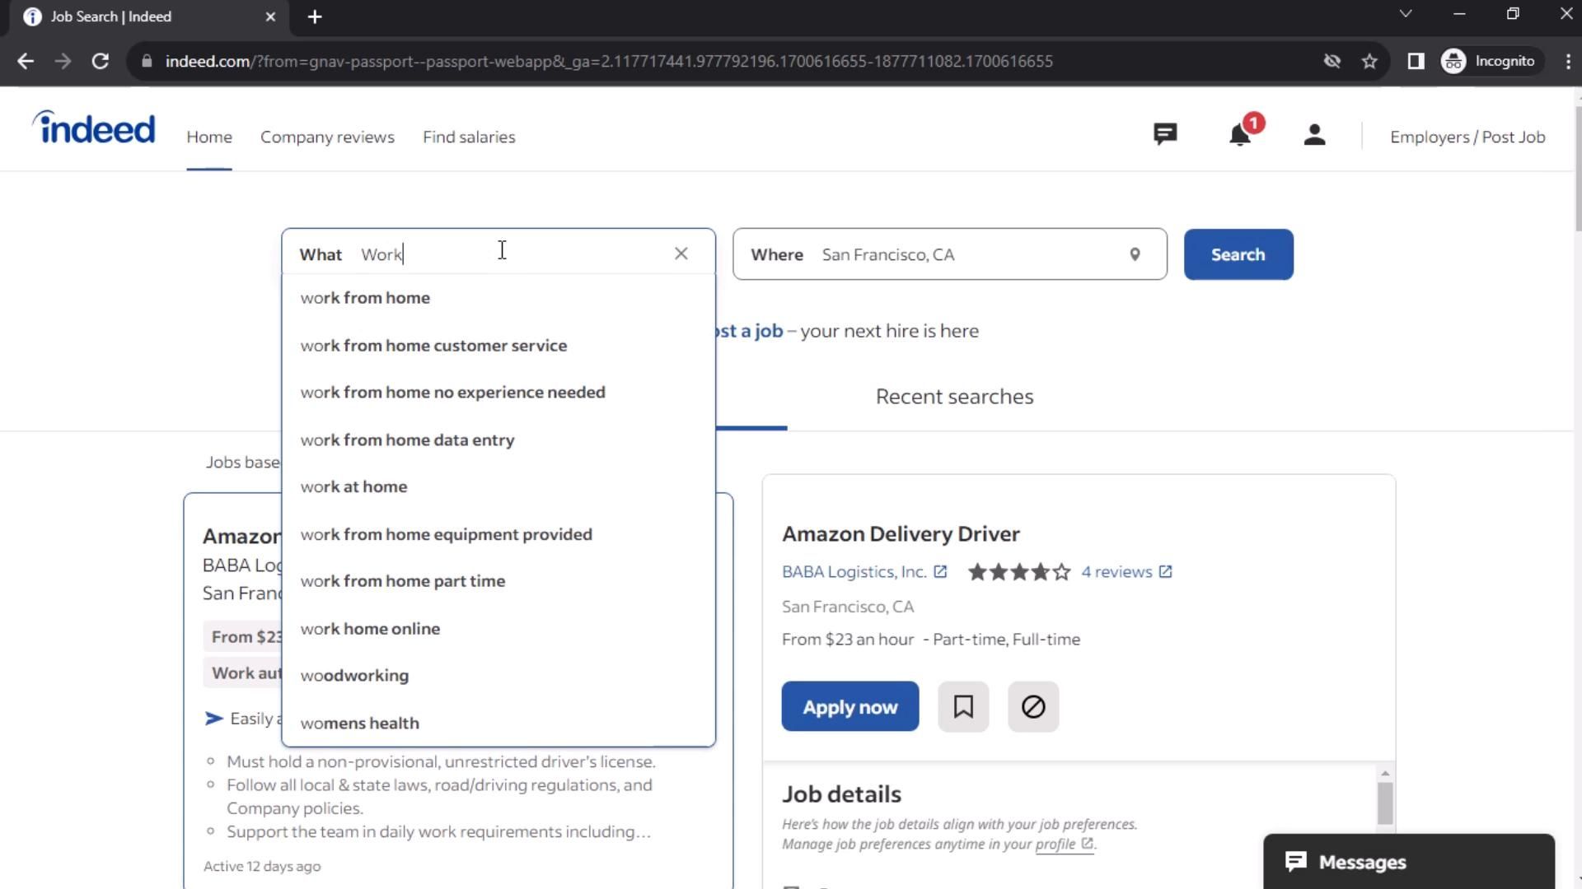
Task: Mark job as not interested icon
Action: click(x=1033, y=706)
